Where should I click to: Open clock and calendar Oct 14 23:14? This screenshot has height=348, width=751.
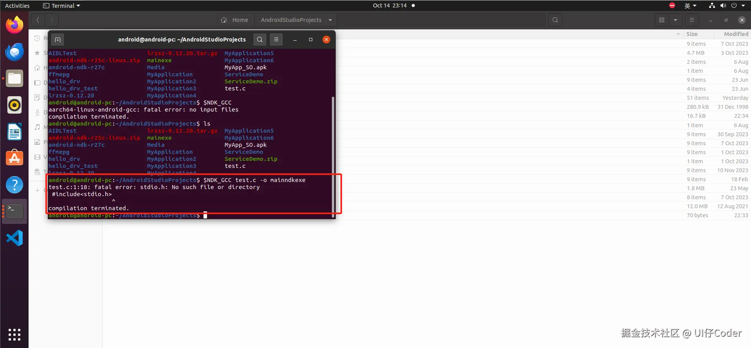pos(390,5)
